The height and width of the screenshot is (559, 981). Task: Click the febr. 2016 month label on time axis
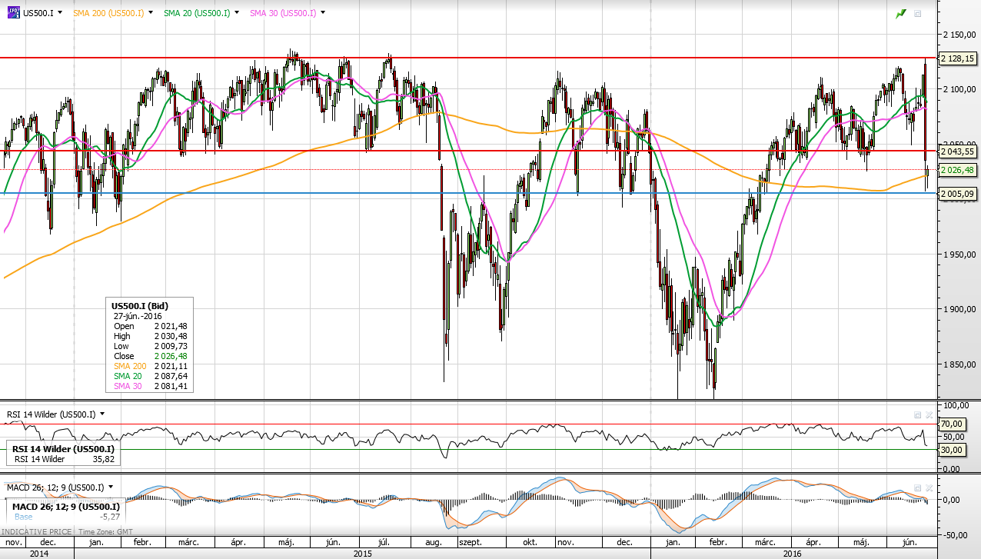(719, 542)
